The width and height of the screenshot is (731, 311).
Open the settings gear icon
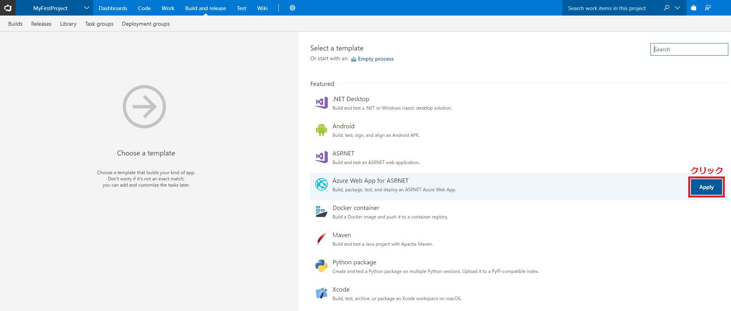[x=292, y=8]
